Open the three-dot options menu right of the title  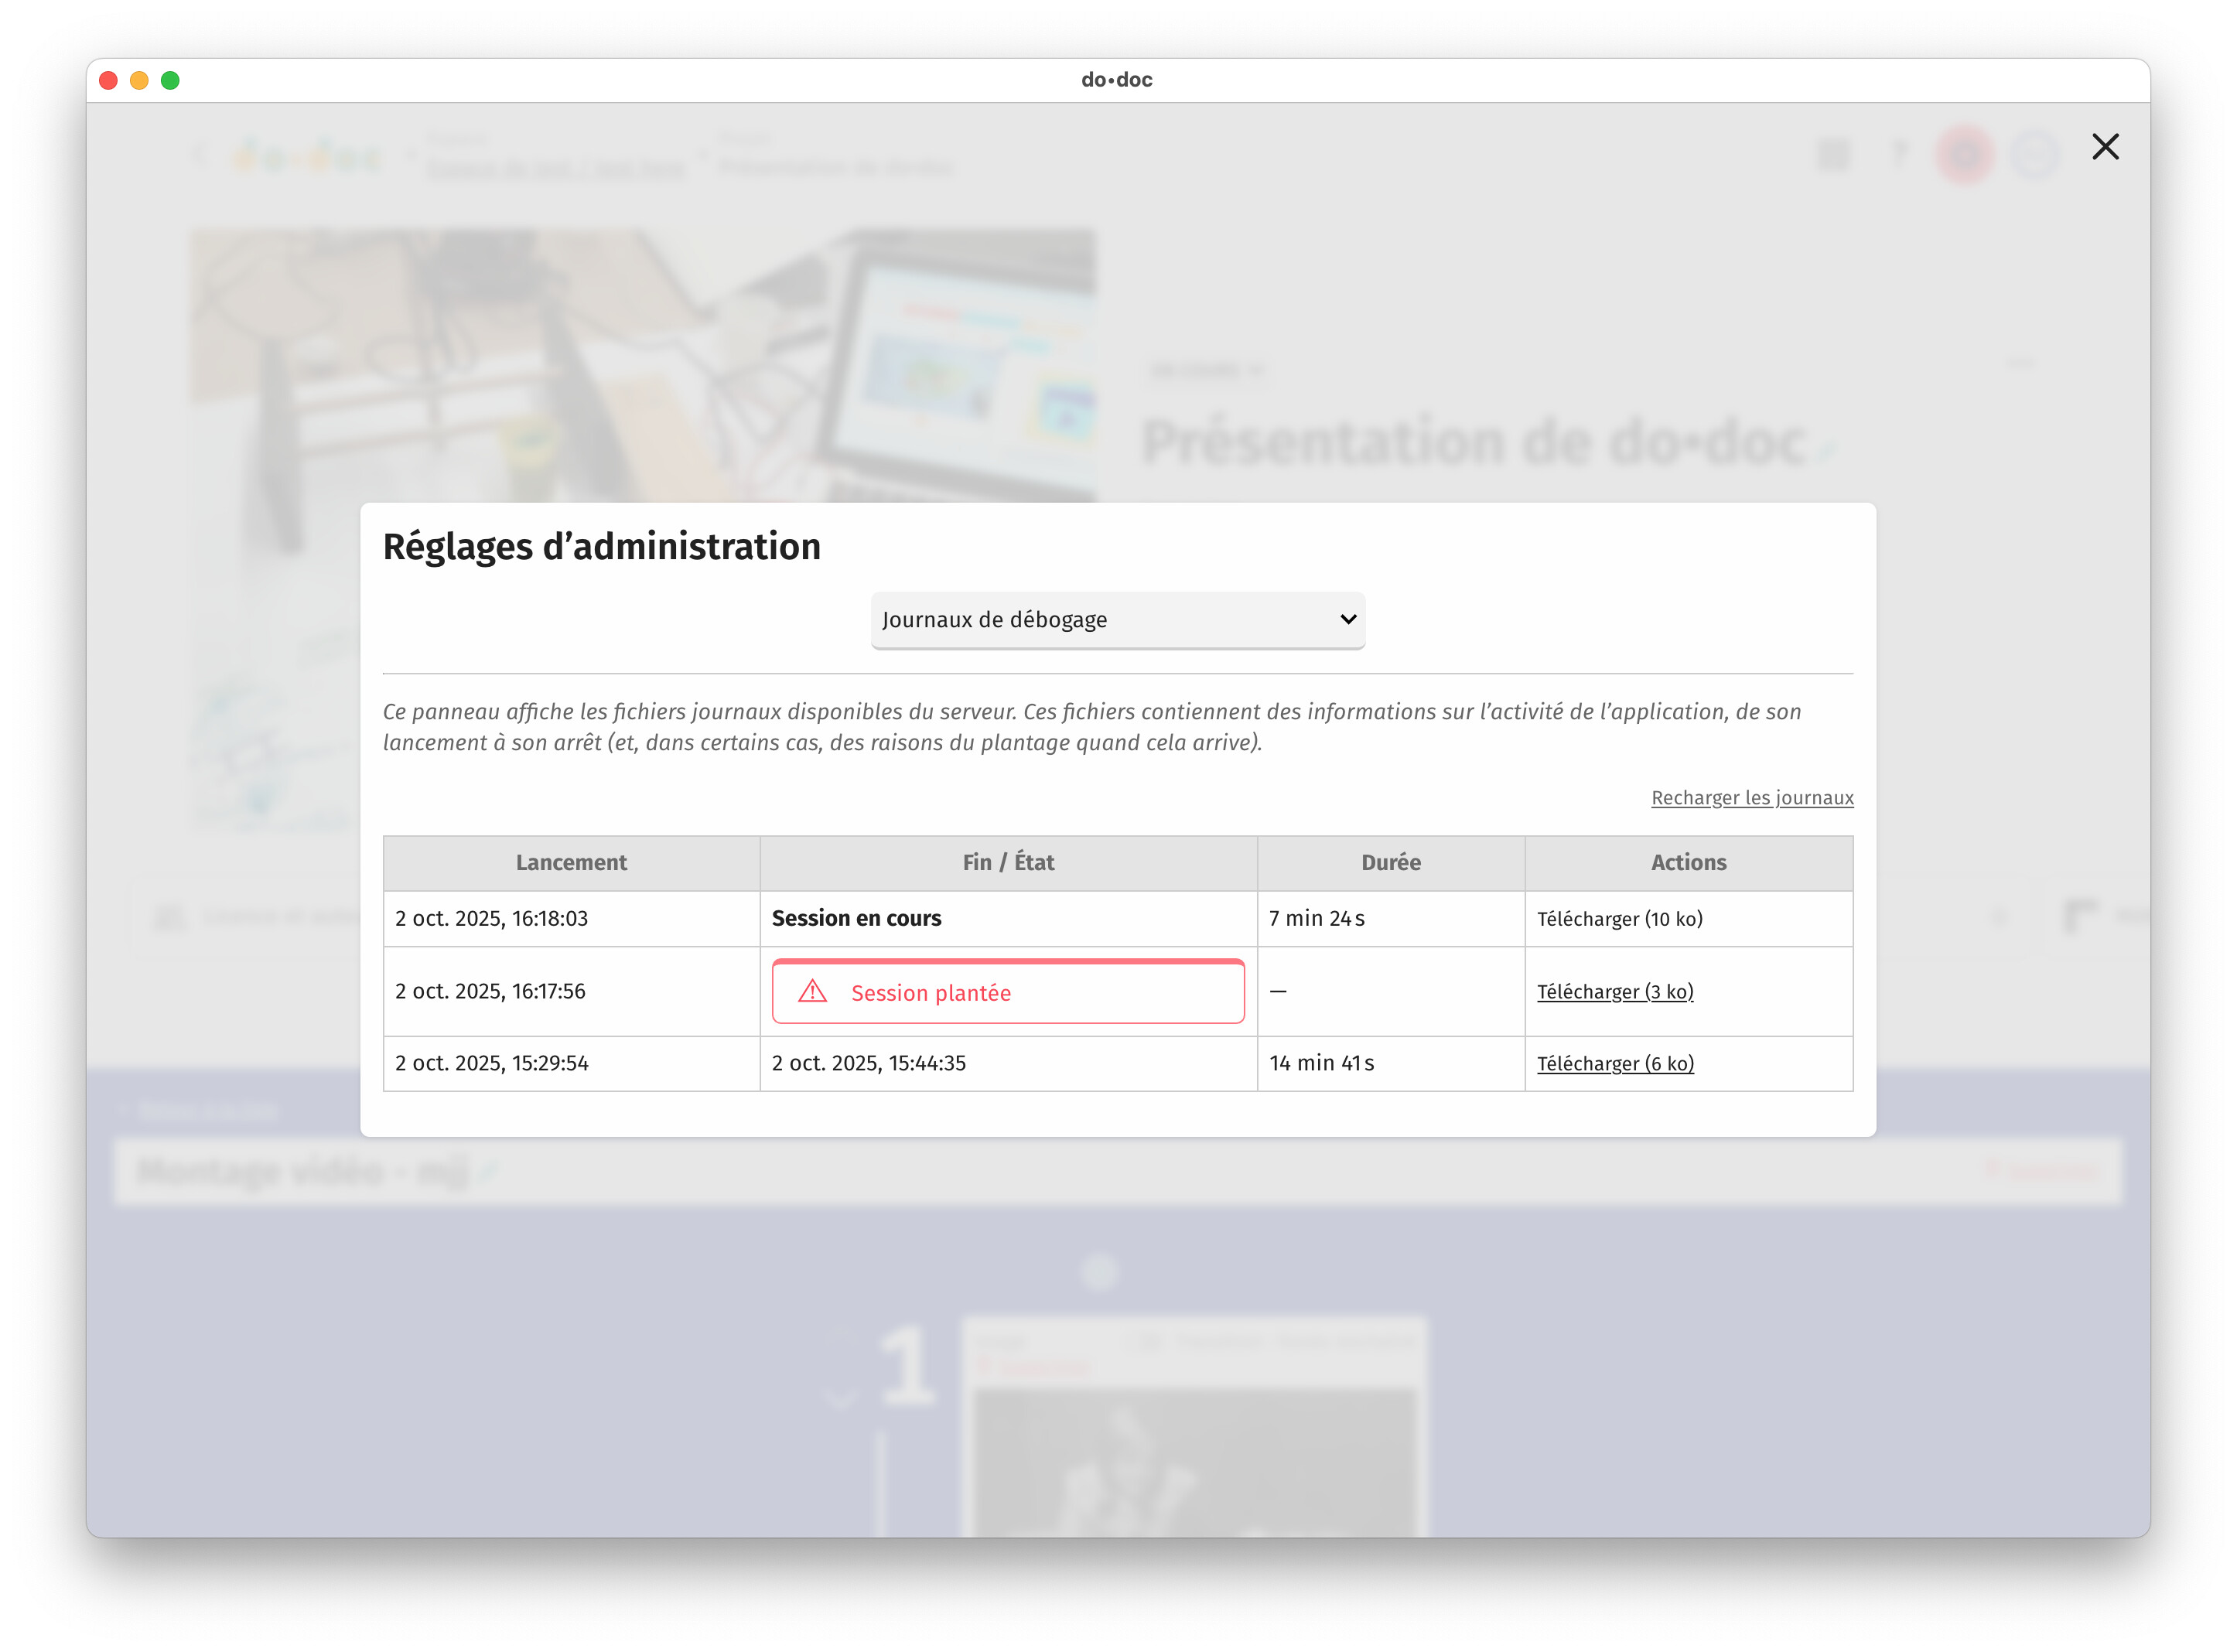click(2020, 362)
